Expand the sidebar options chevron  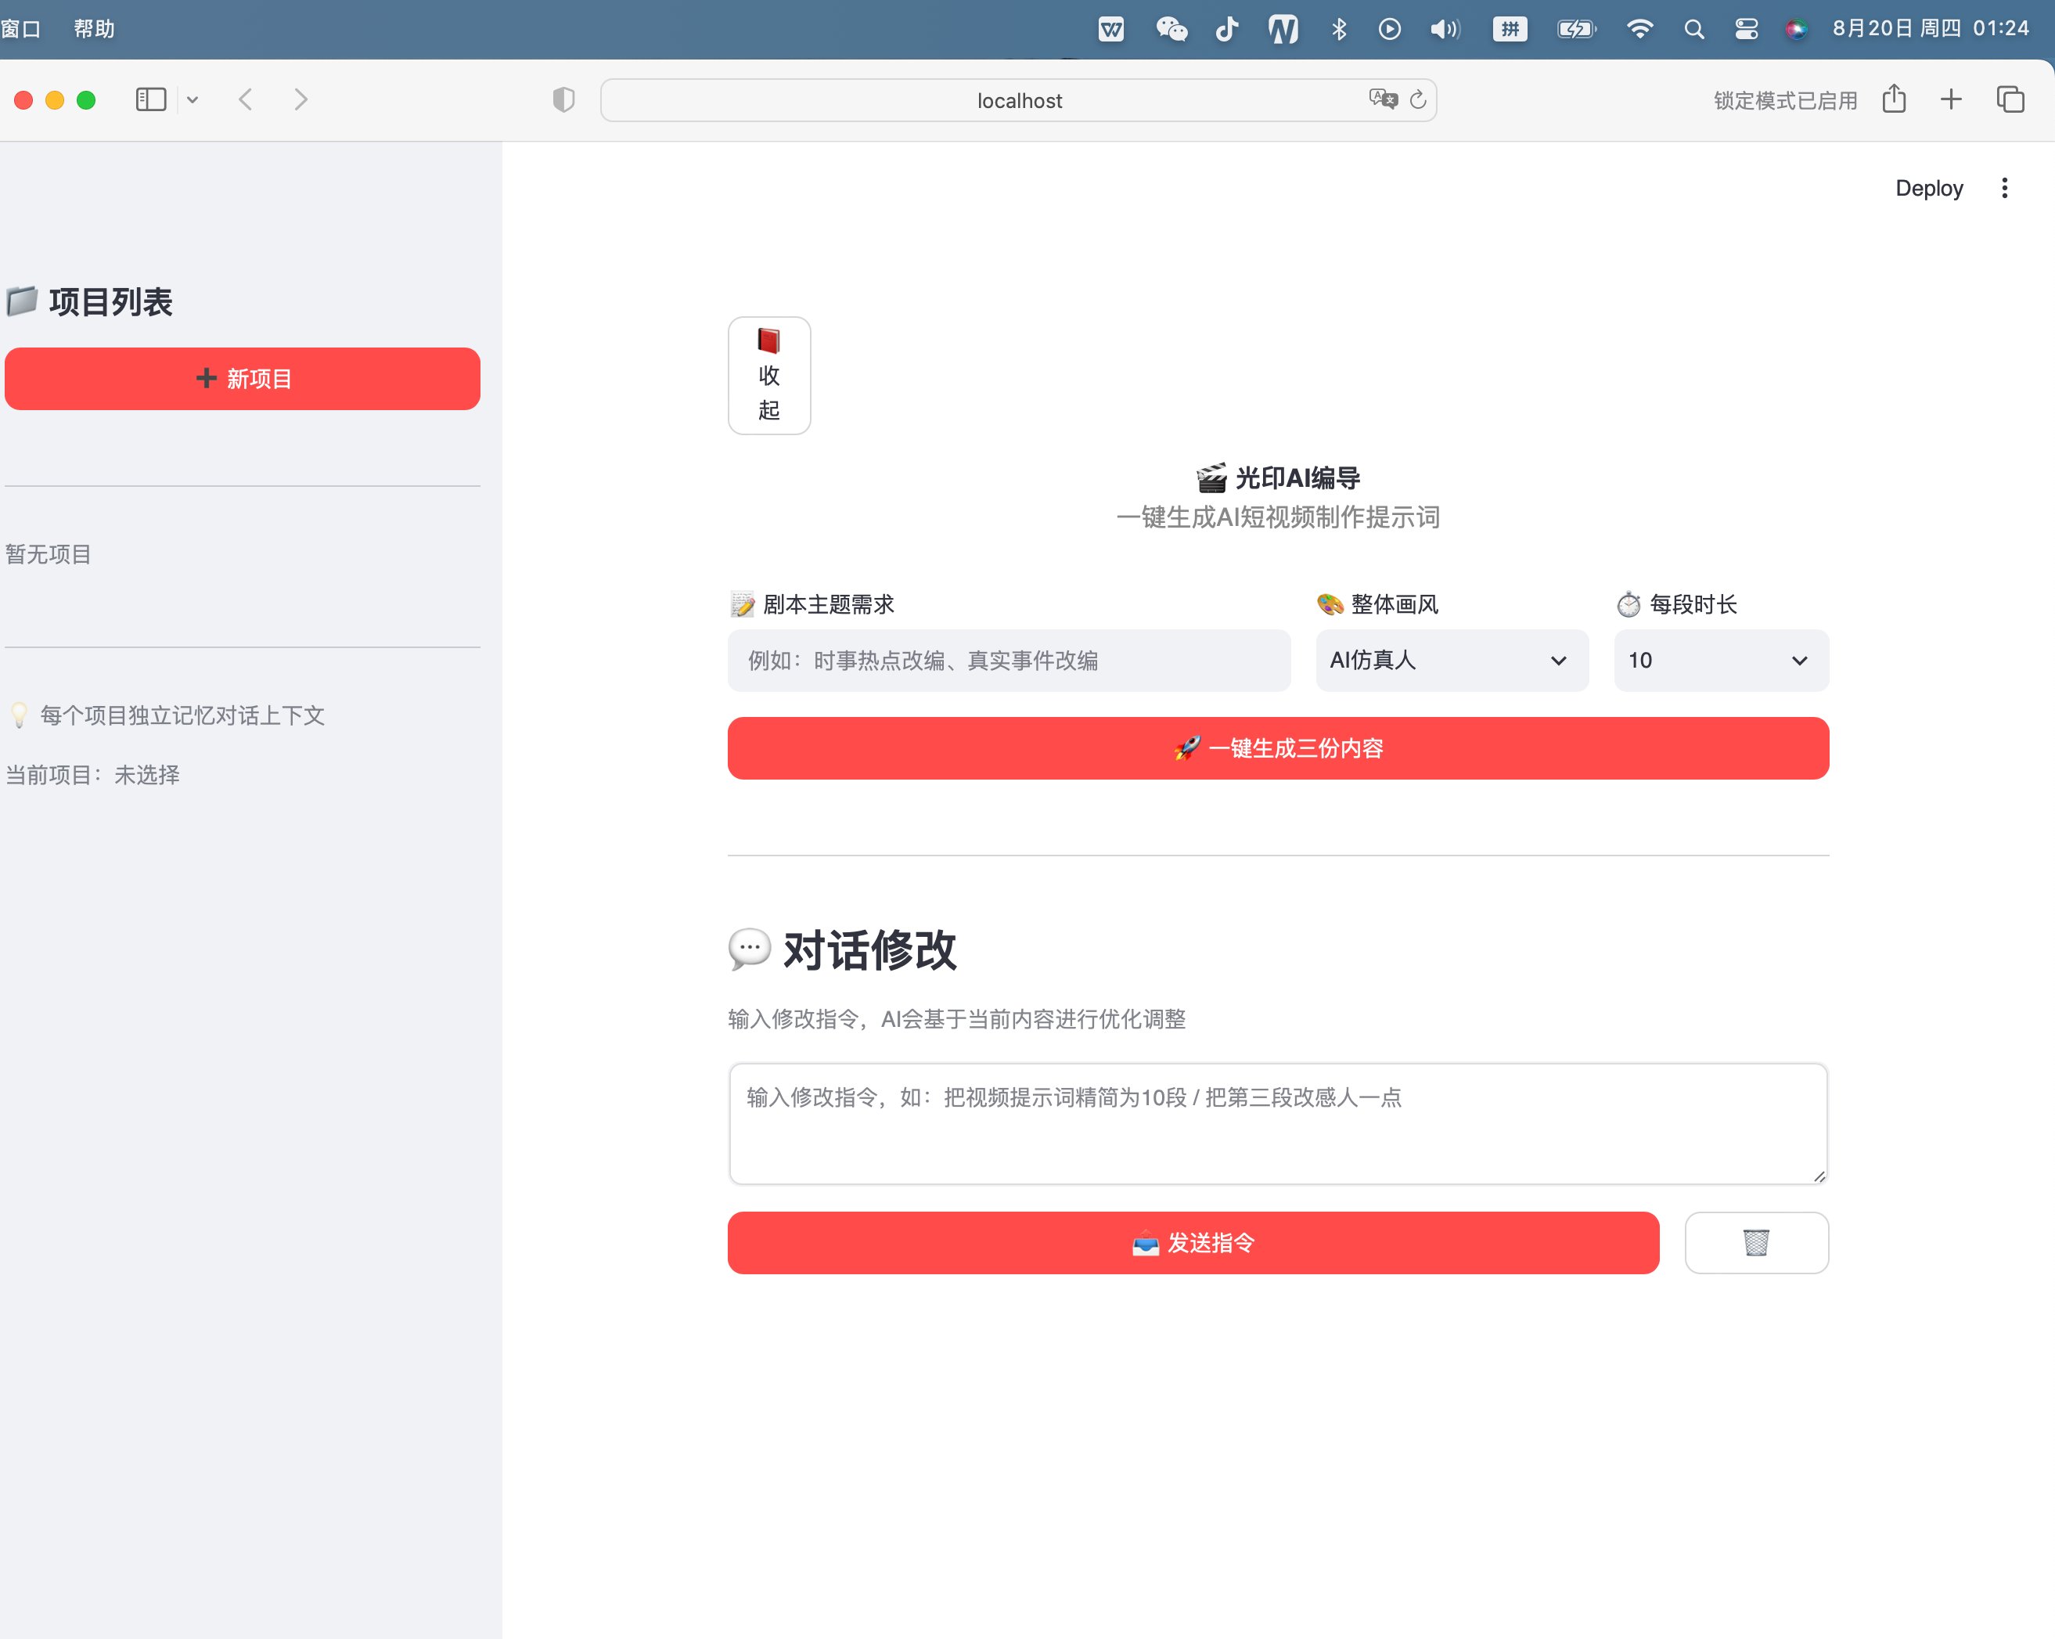pos(193,99)
